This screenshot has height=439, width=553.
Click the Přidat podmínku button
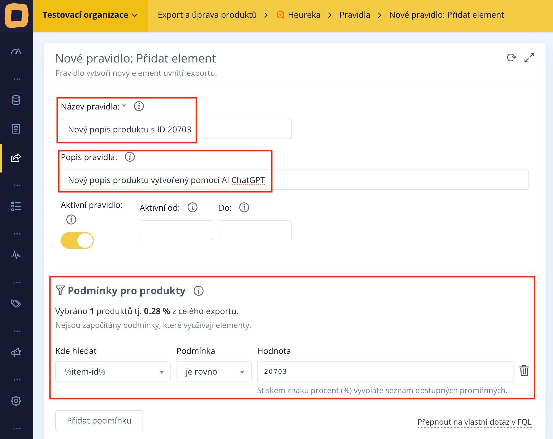pos(99,420)
